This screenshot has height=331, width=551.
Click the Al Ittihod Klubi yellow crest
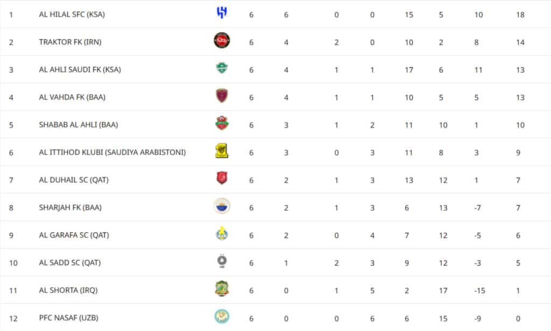[222, 152]
